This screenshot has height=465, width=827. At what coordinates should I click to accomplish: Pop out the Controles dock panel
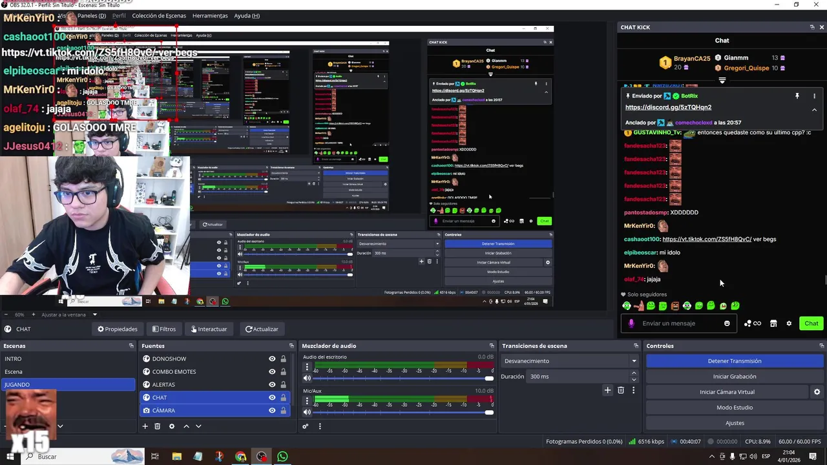click(x=821, y=346)
